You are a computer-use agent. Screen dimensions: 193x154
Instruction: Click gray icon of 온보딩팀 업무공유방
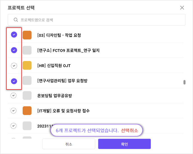click(x=27, y=96)
